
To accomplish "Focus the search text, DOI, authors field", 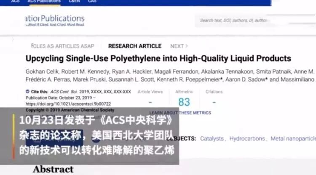I will pyautogui.click(x=255, y=20).
